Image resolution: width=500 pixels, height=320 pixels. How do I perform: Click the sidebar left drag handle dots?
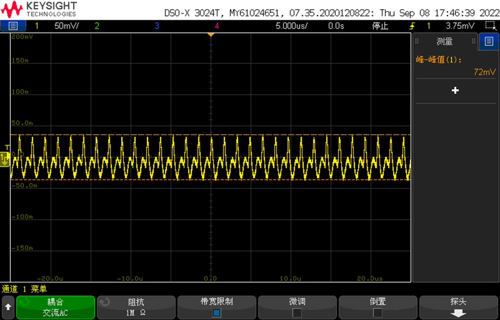click(417, 41)
